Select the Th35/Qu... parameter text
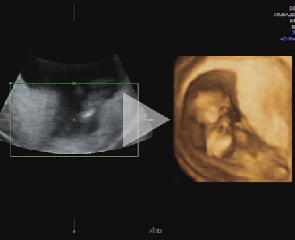 [284, 15]
